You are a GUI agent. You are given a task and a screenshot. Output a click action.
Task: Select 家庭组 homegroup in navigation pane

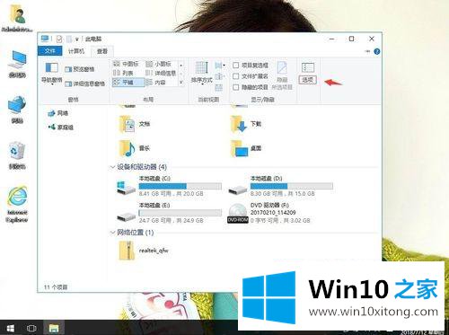point(61,128)
